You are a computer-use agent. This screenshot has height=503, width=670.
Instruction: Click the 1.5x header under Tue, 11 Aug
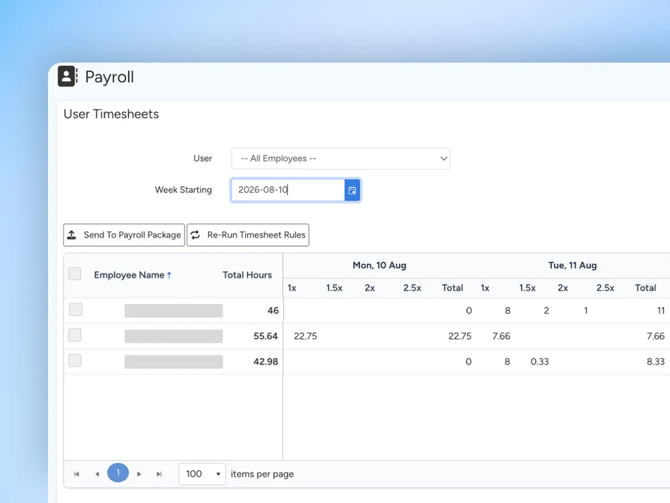(527, 288)
